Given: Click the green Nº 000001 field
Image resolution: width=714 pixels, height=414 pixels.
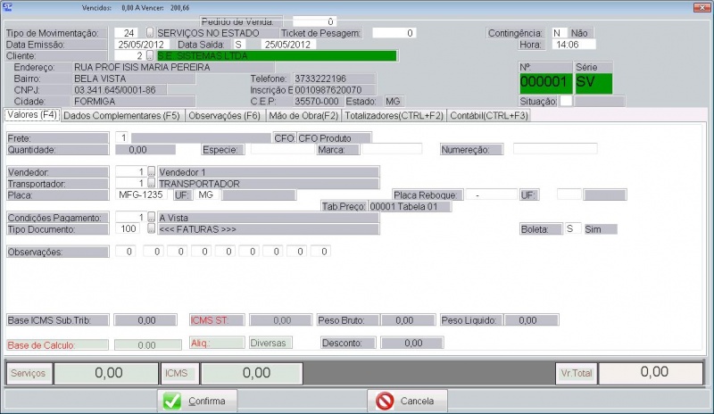Looking at the screenshot, I should click(x=544, y=83).
